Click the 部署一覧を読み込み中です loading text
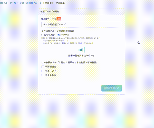Screen dimensions: 154x128 click(x=82, y=56)
